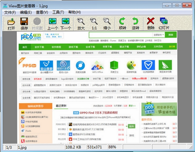Rotate counterclockwise with 逆转 icon

tap(135, 21)
